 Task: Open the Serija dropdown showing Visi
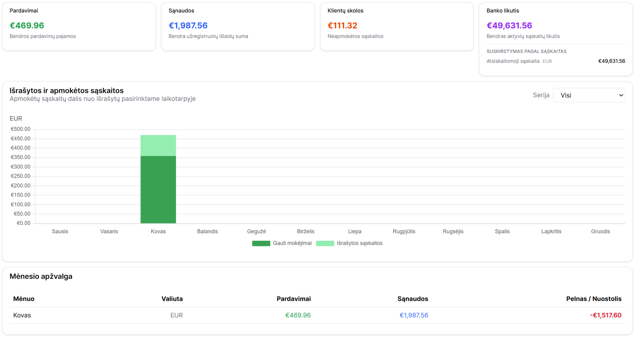589,95
